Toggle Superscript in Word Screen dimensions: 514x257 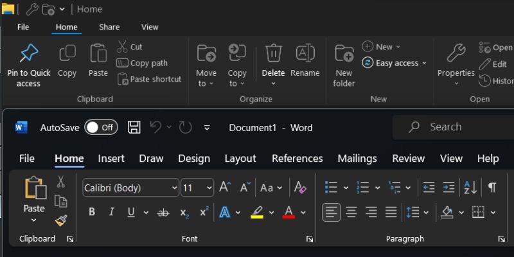(204, 212)
